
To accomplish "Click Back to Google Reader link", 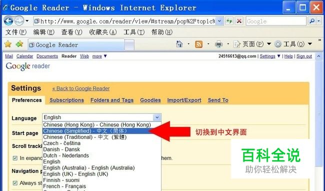I will coord(81,88).
